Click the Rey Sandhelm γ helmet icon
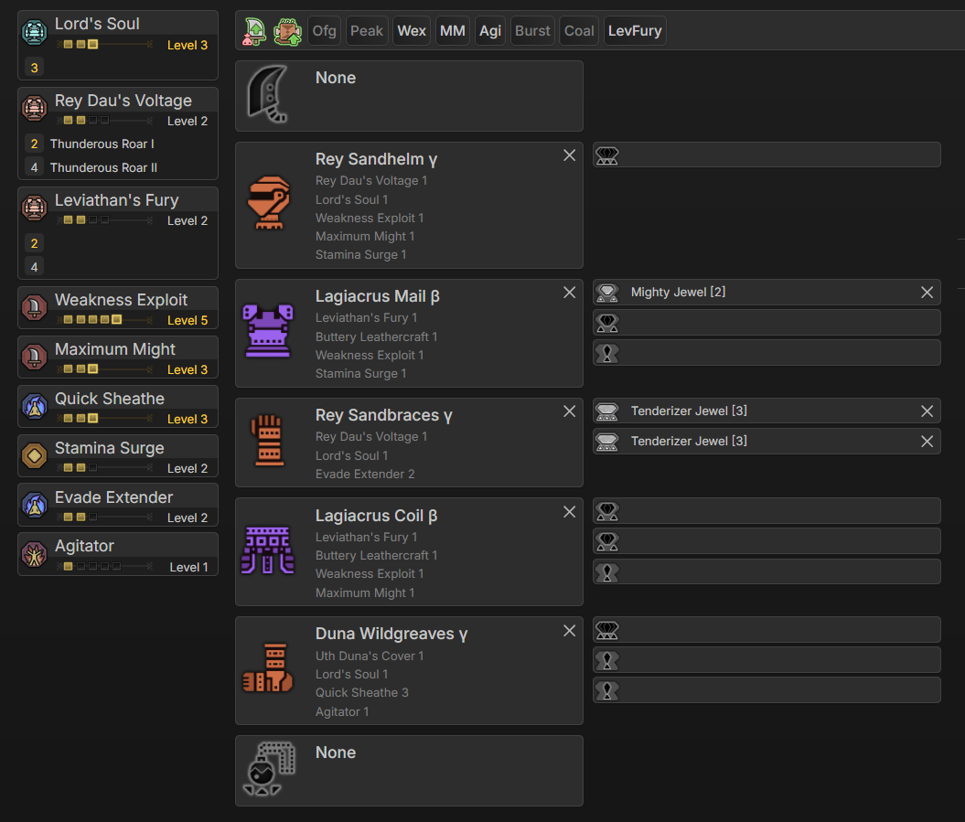This screenshot has width=965, height=822. click(268, 203)
